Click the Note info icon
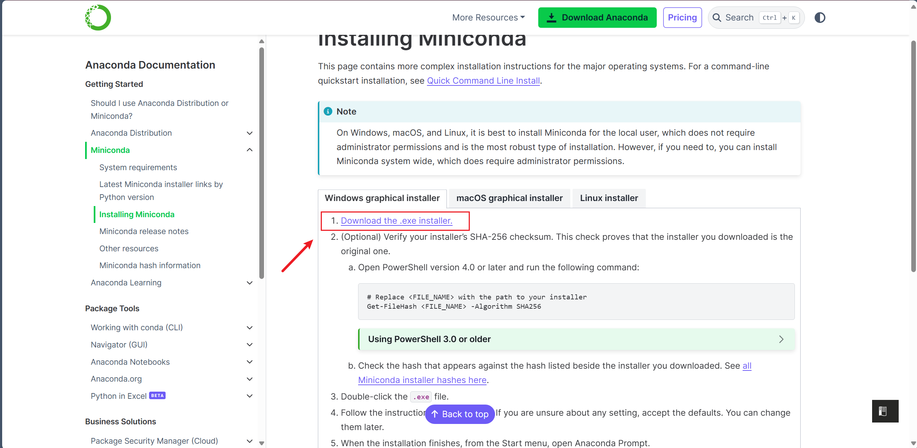The height and width of the screenshot is (448, 917). point(328,112)
